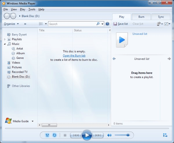Click Open the Burn tab link

(74, 55)
